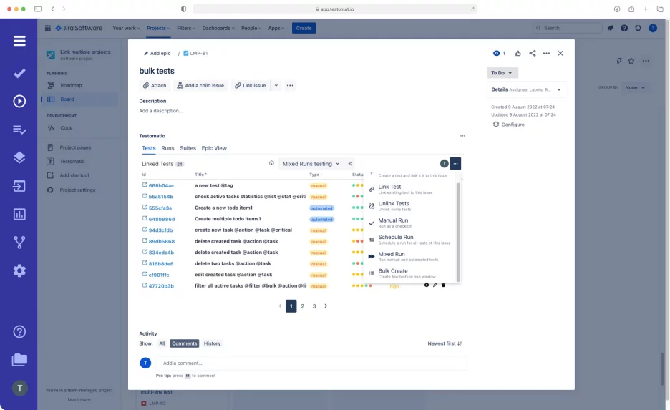Click the Add a comment input field
Viewport: 670px width, 410px height.
[311, 363]
